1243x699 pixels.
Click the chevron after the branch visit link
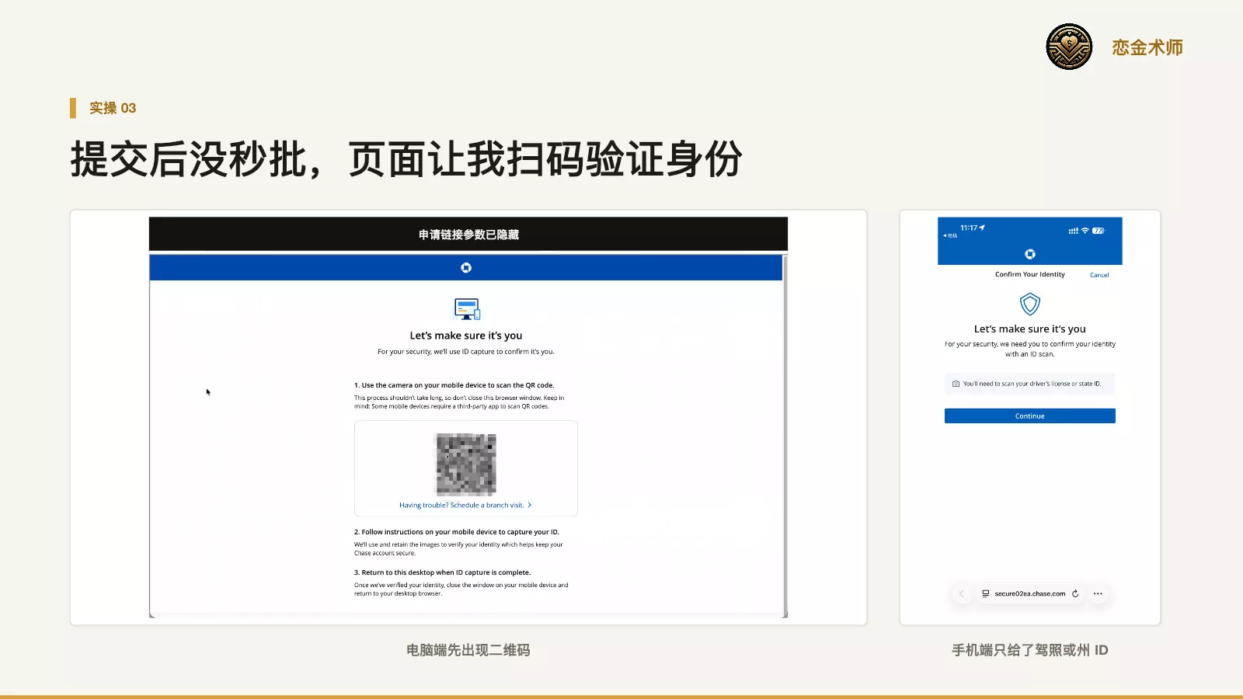click(x=530, y=505)
